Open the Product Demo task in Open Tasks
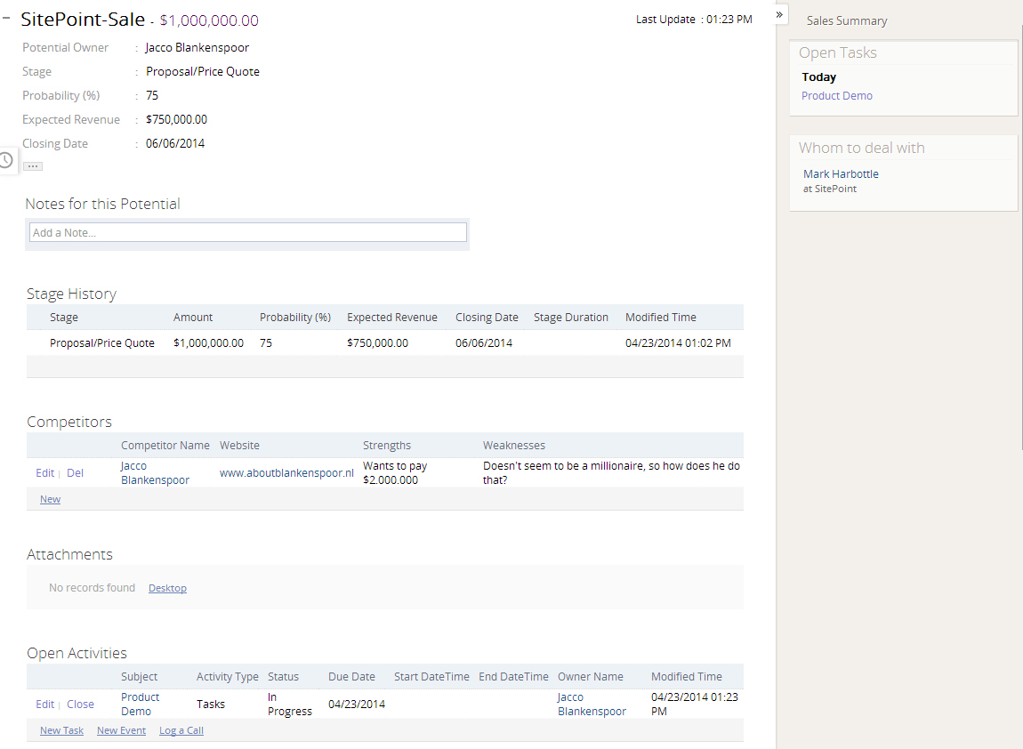 point(836,96)
